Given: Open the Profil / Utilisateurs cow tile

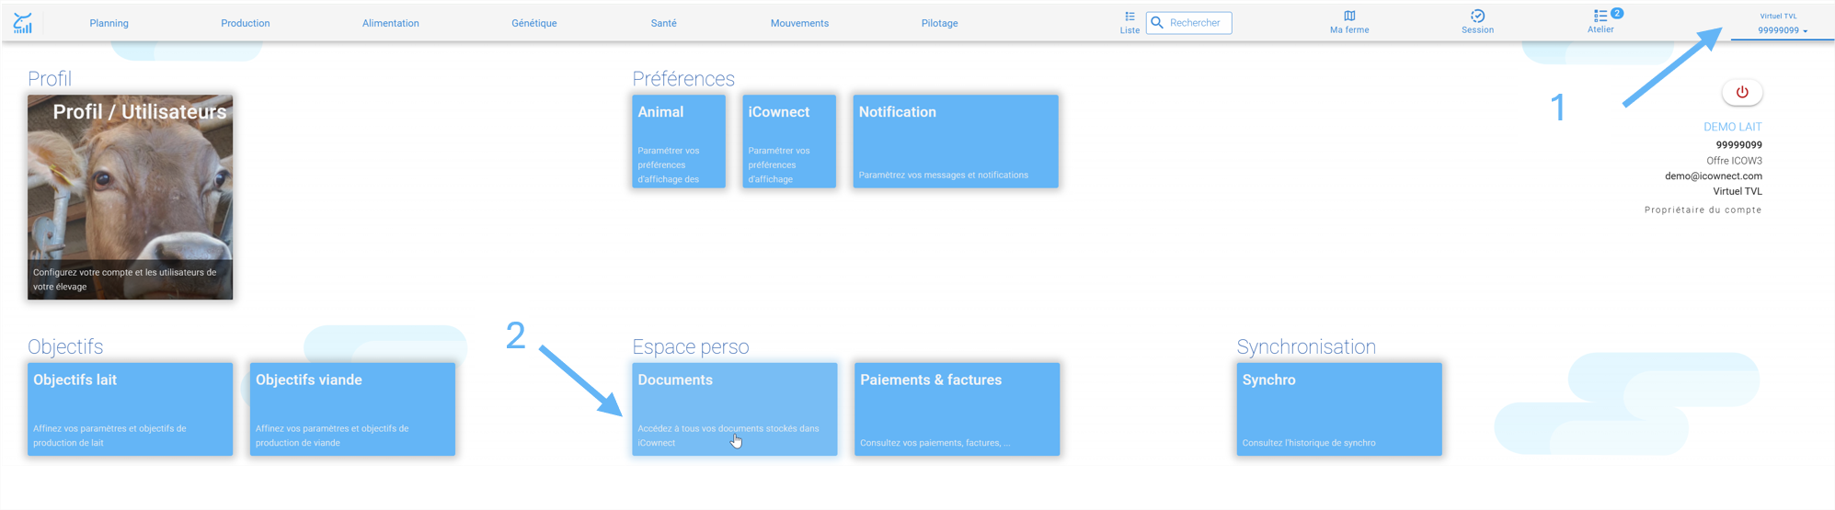Looking at the screenshot, I should point(130,197).
